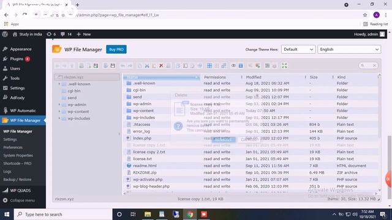
Task: Sort files by Permissions column
Action: (x=215, y=78)
